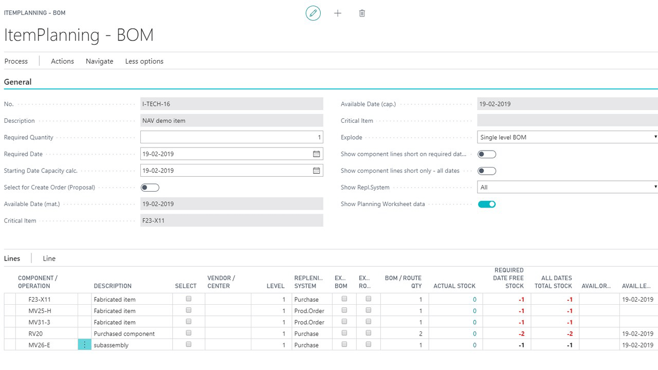Click Actual Stock value for MV25-H
Image resolution: width=658 pixels, height=370 pixels.
tap(474, 311)
